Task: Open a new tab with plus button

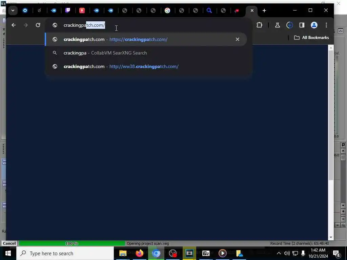Action: click(264, 10)
